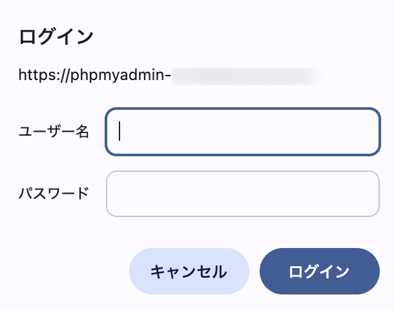Click the bold ログイン title at the top
The image size is (394, 310).
click(x=56, y=36)
